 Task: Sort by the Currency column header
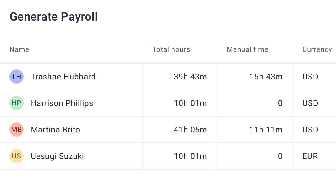click(317, 49)
